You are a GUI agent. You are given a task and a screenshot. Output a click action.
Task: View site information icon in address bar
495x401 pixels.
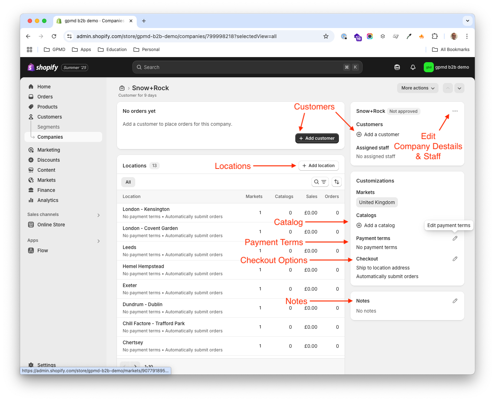(70, 36)
